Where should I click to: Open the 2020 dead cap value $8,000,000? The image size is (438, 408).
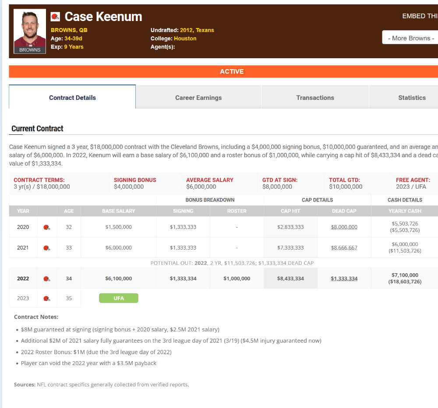coord(344,227)
